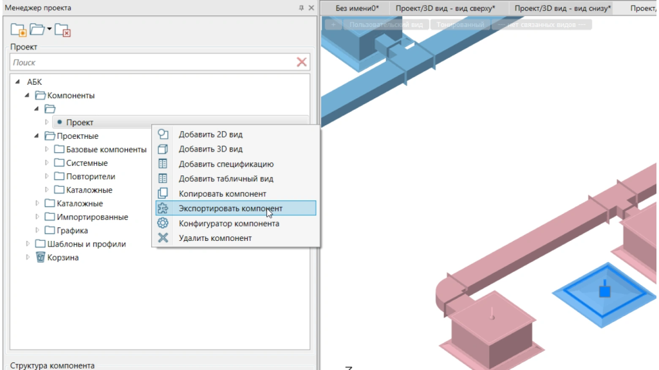Click the new project folder icon
This screenshot has height=370, width=659.
19,30
